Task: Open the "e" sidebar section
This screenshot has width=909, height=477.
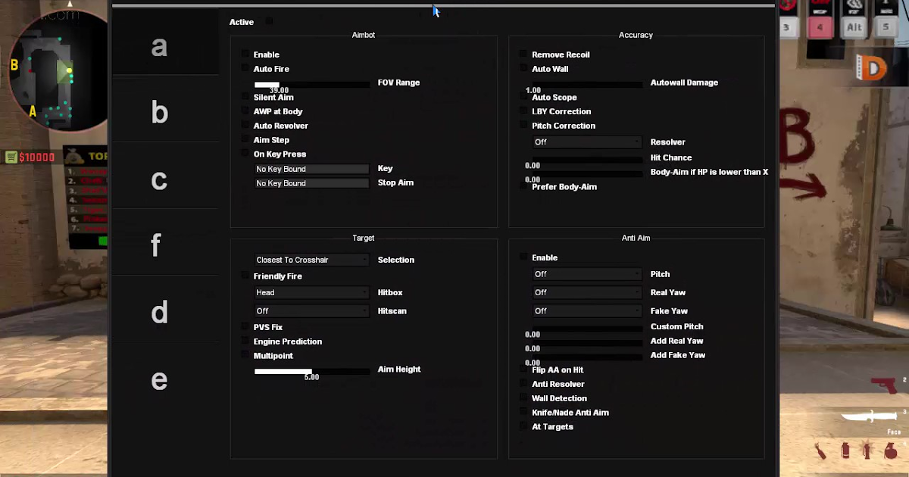Action: pyautogui.click(x=159, y=380)
